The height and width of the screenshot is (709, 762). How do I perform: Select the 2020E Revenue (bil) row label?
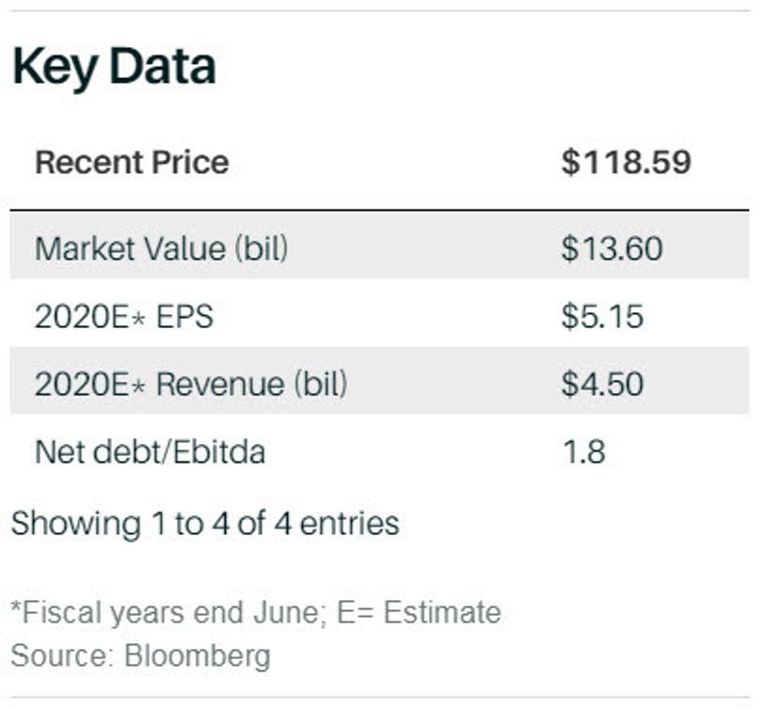click(191, 384)
